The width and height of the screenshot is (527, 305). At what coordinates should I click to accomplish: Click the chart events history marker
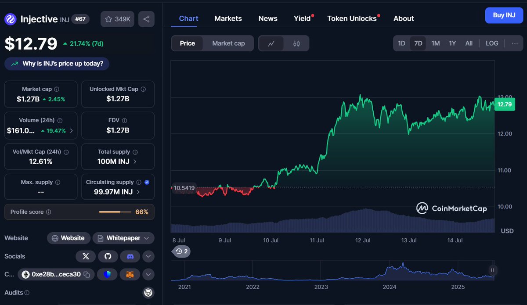(x=181, y=251)
